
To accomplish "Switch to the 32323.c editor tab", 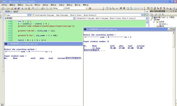I will coord(9,12).
